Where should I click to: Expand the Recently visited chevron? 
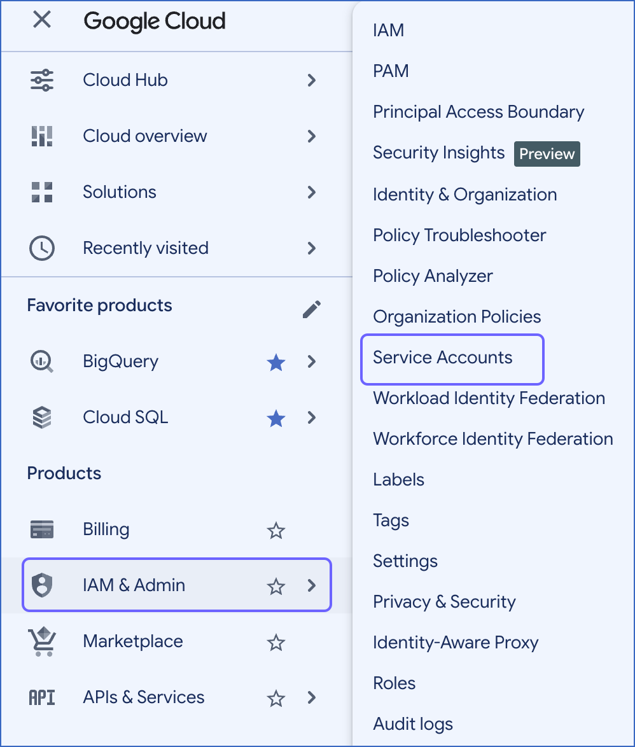coord(312,248)
